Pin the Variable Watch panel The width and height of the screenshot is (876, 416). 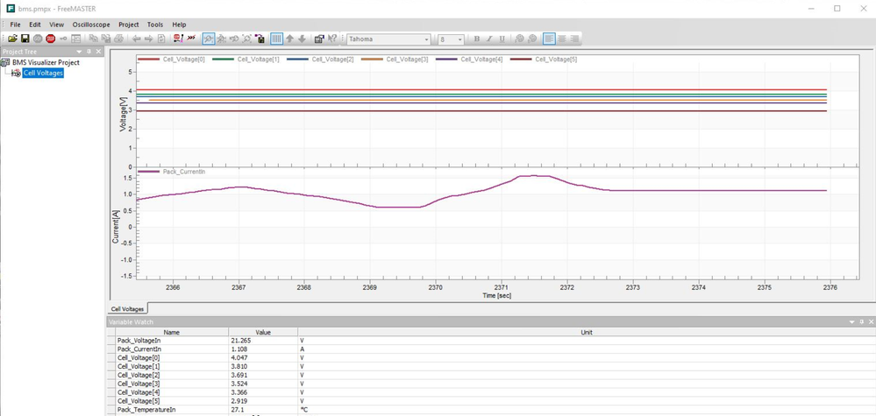coord(861,322)
